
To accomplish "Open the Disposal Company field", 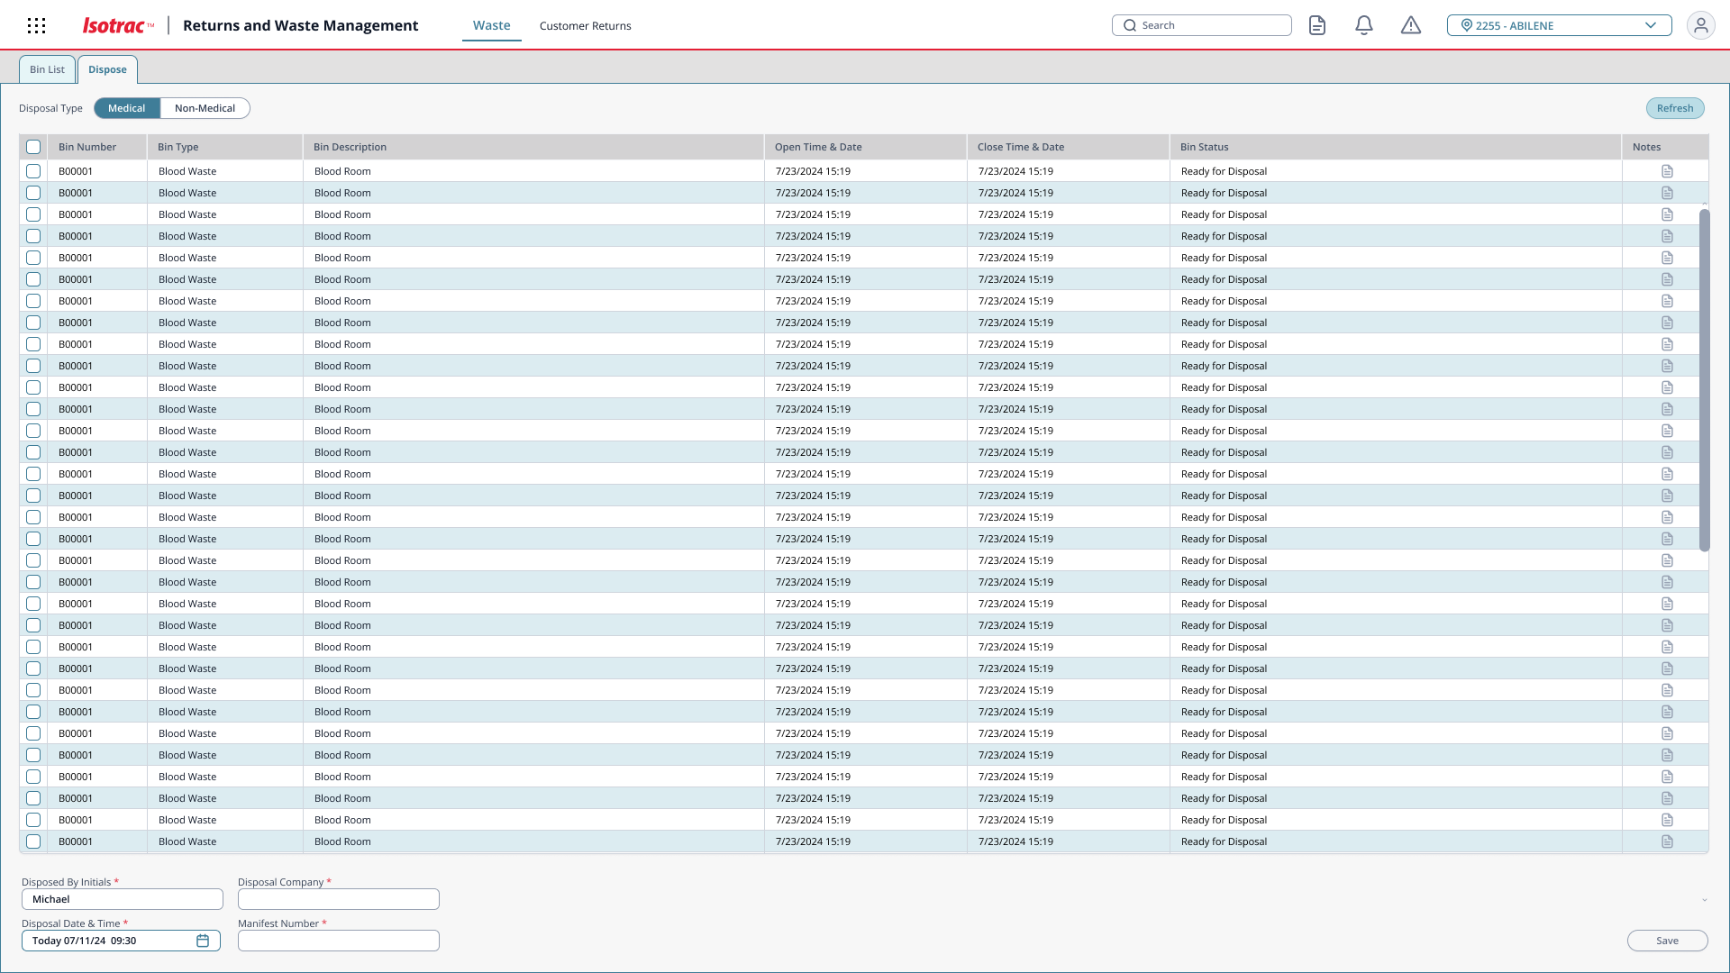I will pos(338,899).
